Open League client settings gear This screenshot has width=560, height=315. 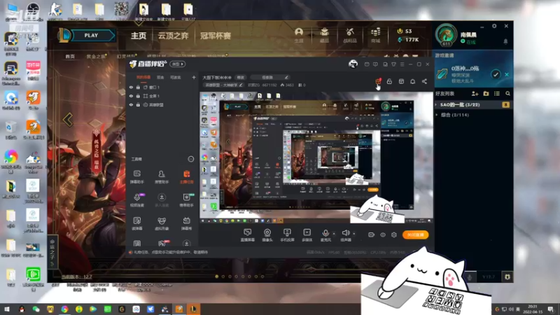494,26
